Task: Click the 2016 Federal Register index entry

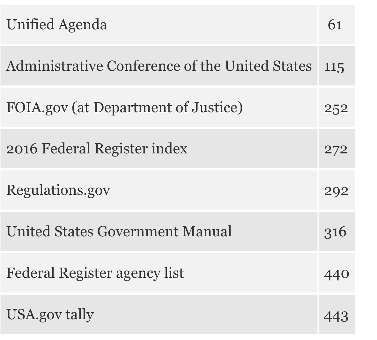Action: coord(97,149)
